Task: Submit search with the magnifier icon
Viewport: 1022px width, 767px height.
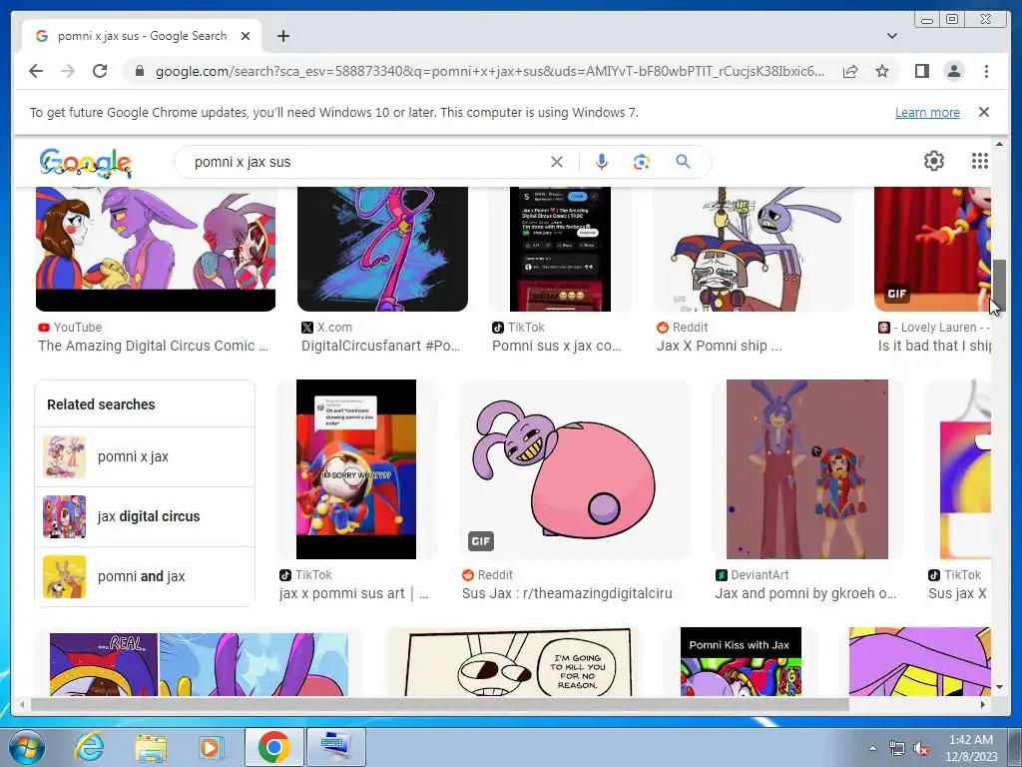Action: pyautogui.click(x=683, y=162)
